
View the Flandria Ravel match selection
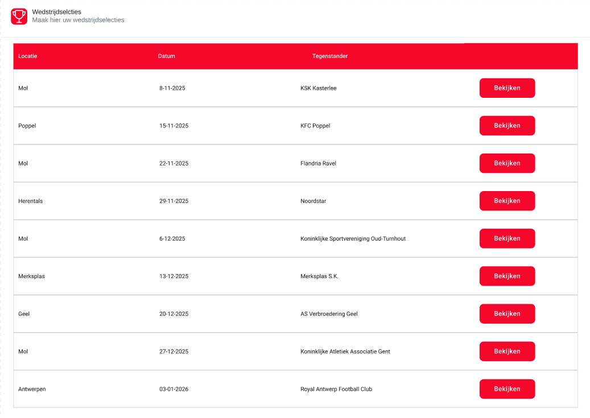pyautogui.click(x=507, y=163)
